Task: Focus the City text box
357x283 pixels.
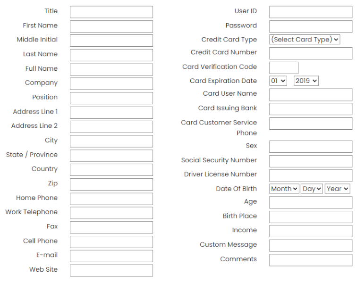Action: [111, 141]
